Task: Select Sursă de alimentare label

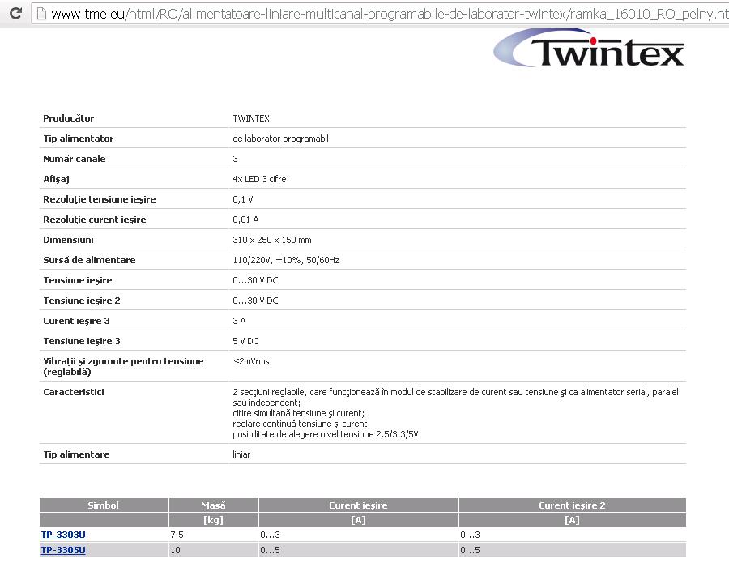Action: (89, 260)
